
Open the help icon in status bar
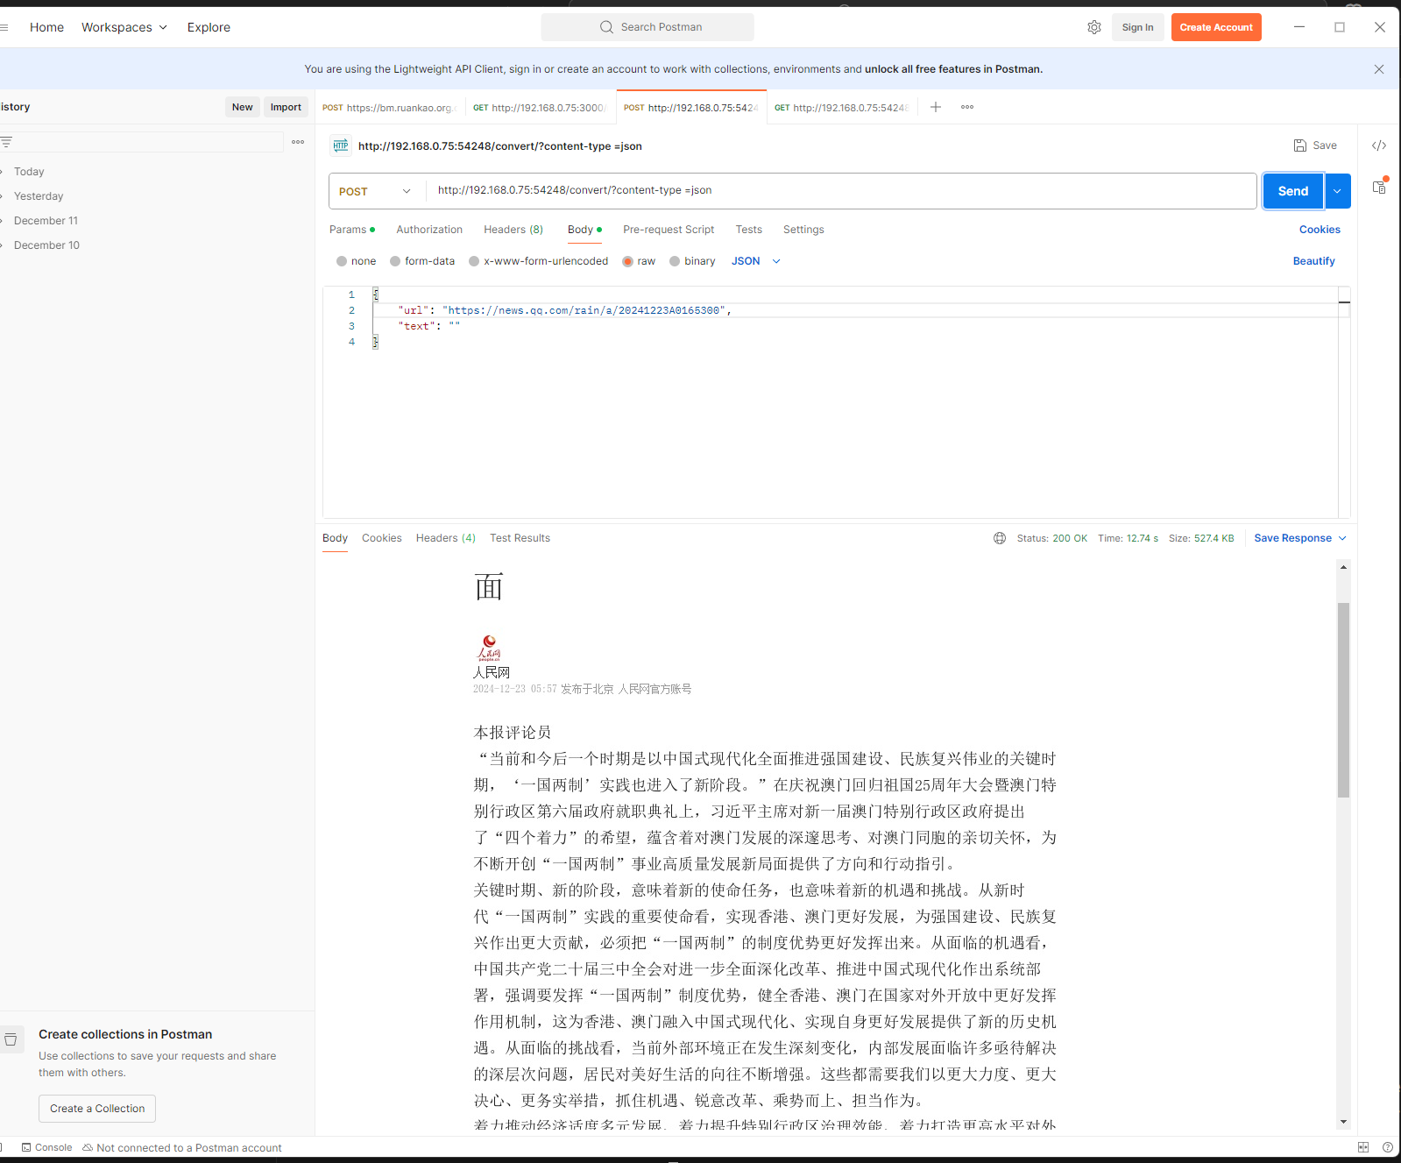(1388, 1147)
